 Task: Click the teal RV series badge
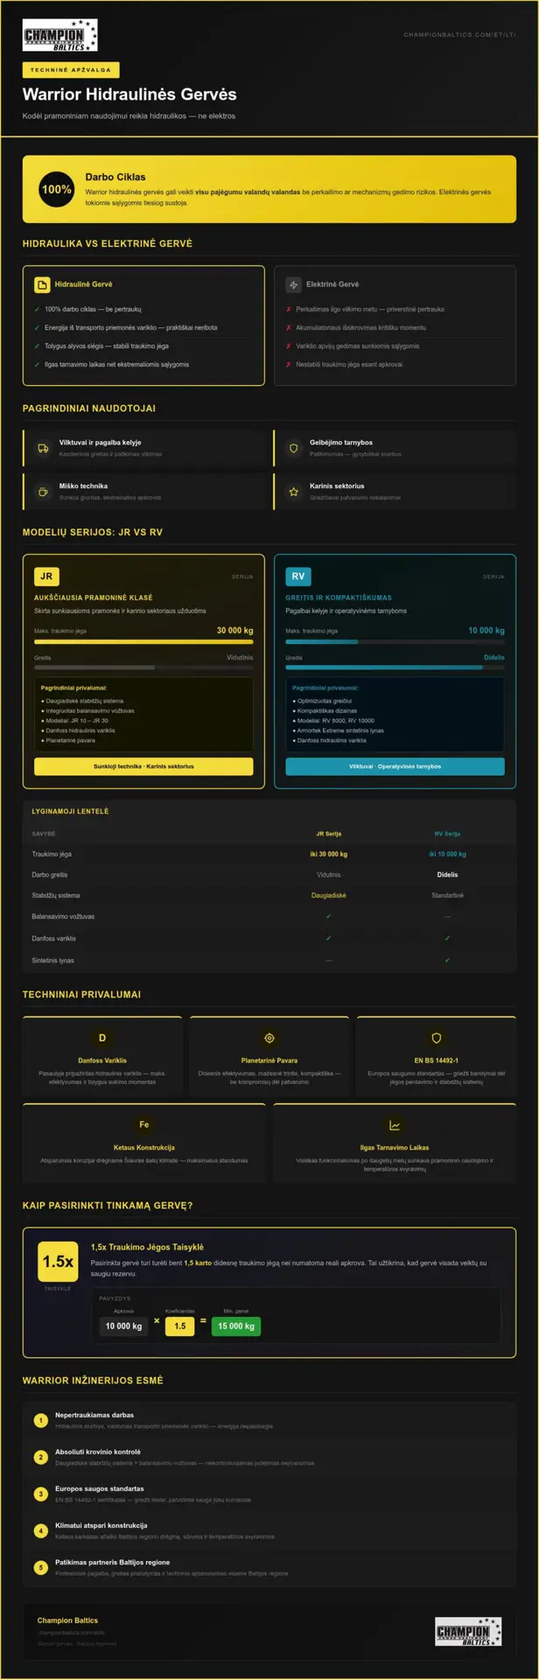coord(298,577)
